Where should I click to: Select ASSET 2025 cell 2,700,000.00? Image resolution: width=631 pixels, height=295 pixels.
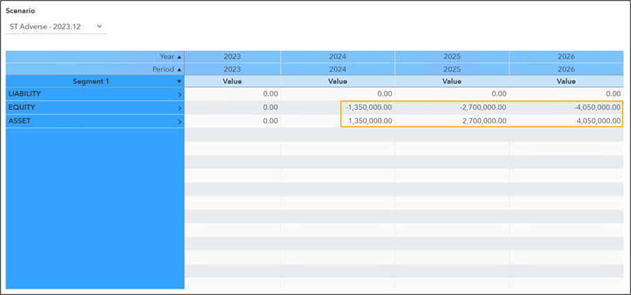pyautogui.click(x=452, y=121)
